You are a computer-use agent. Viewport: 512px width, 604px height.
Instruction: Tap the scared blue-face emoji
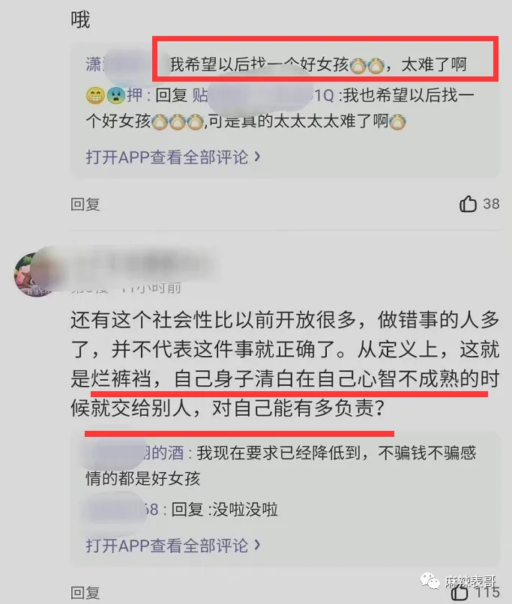116,95
